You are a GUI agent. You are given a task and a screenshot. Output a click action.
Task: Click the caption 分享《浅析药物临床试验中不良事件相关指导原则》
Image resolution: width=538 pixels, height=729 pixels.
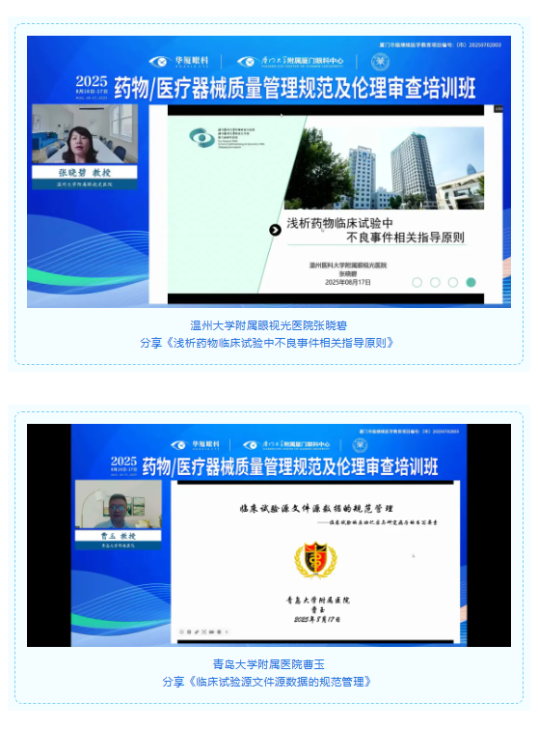pos(267,343)
